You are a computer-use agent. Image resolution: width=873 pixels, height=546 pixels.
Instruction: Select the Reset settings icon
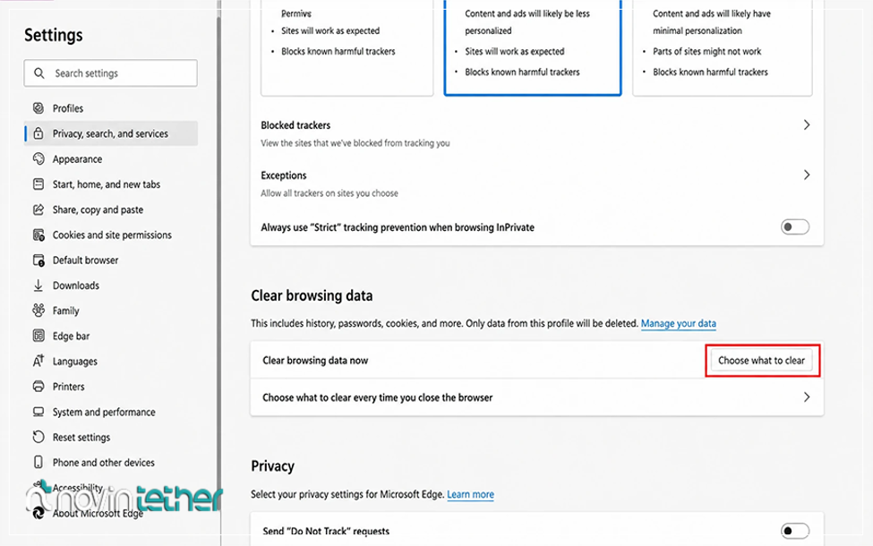(39, 437)
